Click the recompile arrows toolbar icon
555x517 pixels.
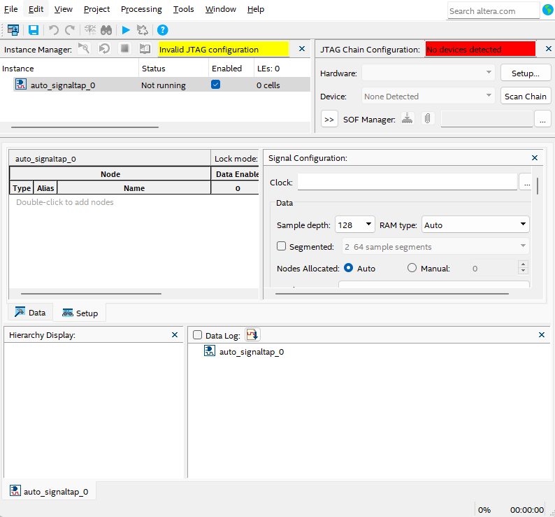click(143, 30)
